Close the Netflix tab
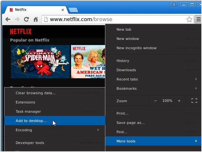Screen dimensions: 202x152 click(x=63, y=10)
